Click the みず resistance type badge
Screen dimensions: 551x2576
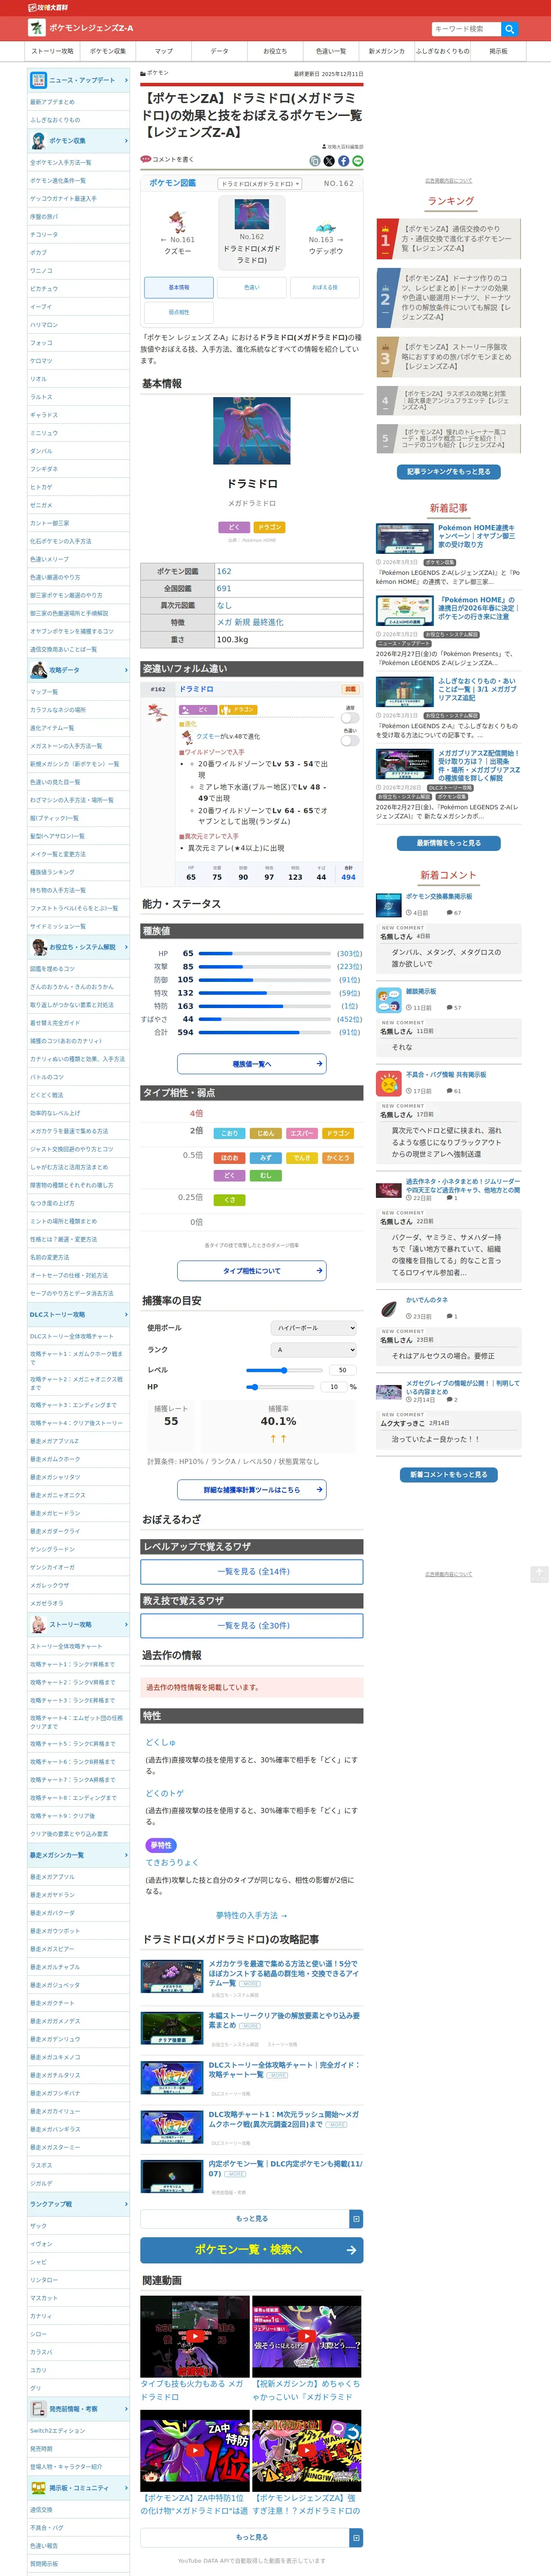(266, 1158)
